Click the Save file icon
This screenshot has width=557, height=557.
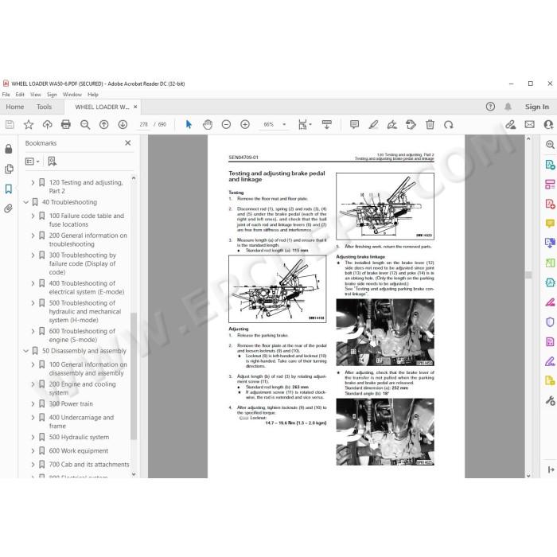pos(10,125)
